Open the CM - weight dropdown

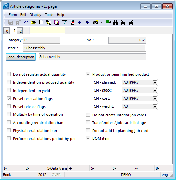tap(155, 107)
